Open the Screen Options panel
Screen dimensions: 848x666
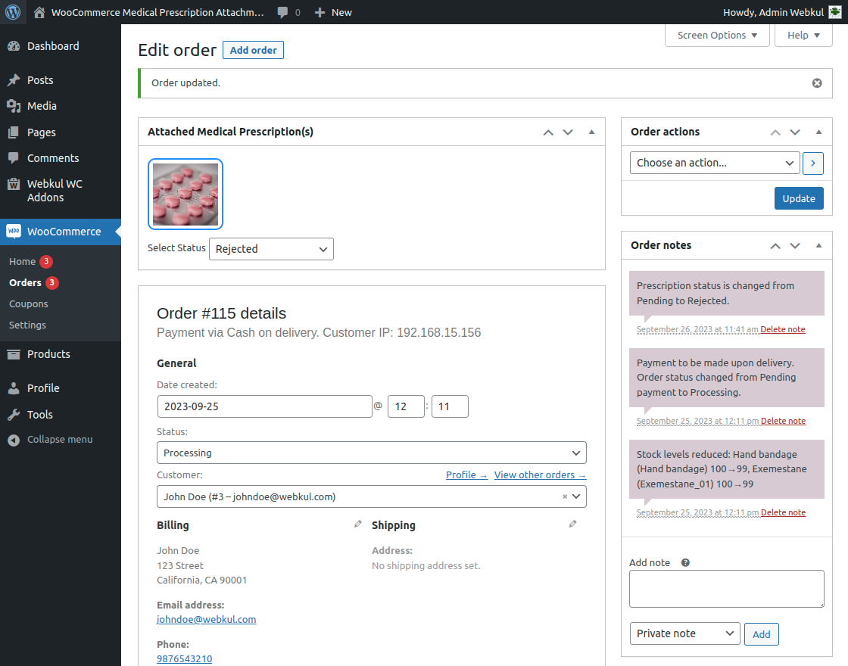(x=715, y=35)
